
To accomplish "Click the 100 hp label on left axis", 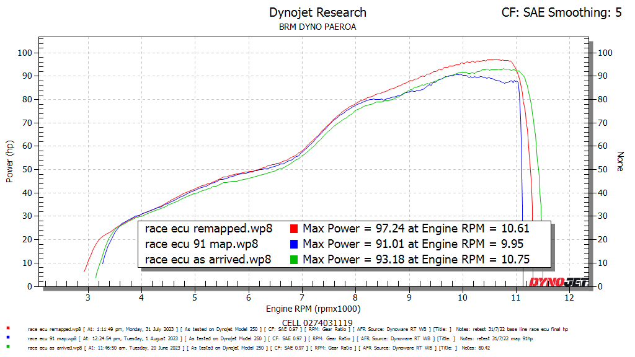I will [25, 53].
